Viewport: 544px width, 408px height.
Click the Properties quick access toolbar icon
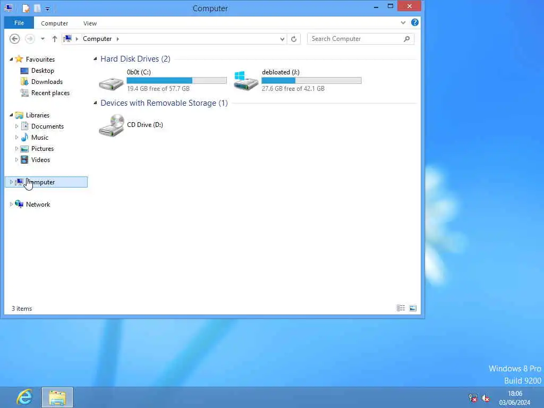click(25, 8)
